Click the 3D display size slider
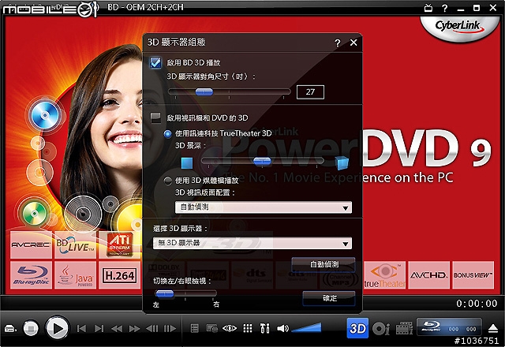 [230, 92]
